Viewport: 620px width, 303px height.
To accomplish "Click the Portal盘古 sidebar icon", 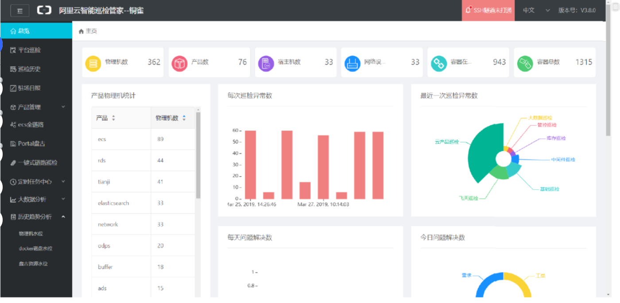I will [13, 144].
